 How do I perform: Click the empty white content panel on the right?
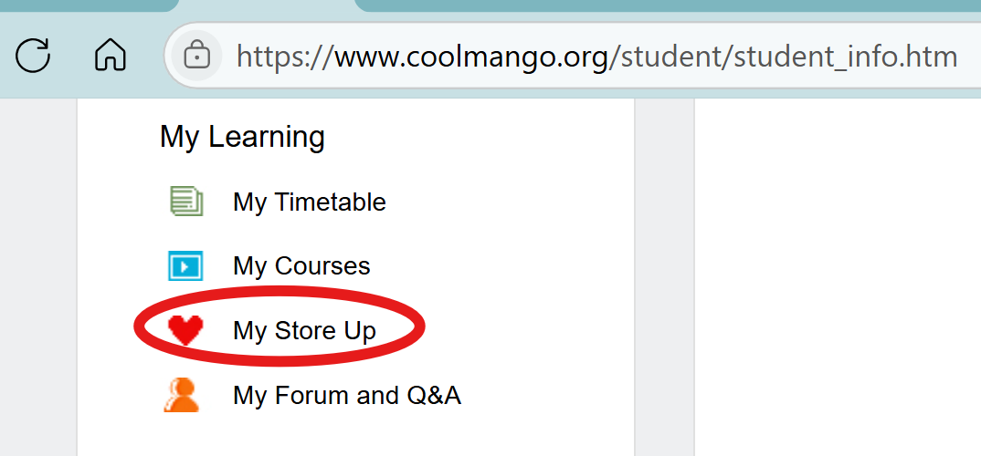(x=838, y=277)
